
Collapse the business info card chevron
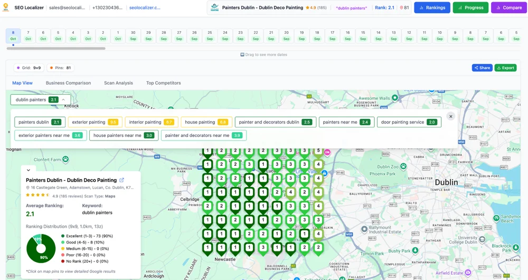click(29, 170)
